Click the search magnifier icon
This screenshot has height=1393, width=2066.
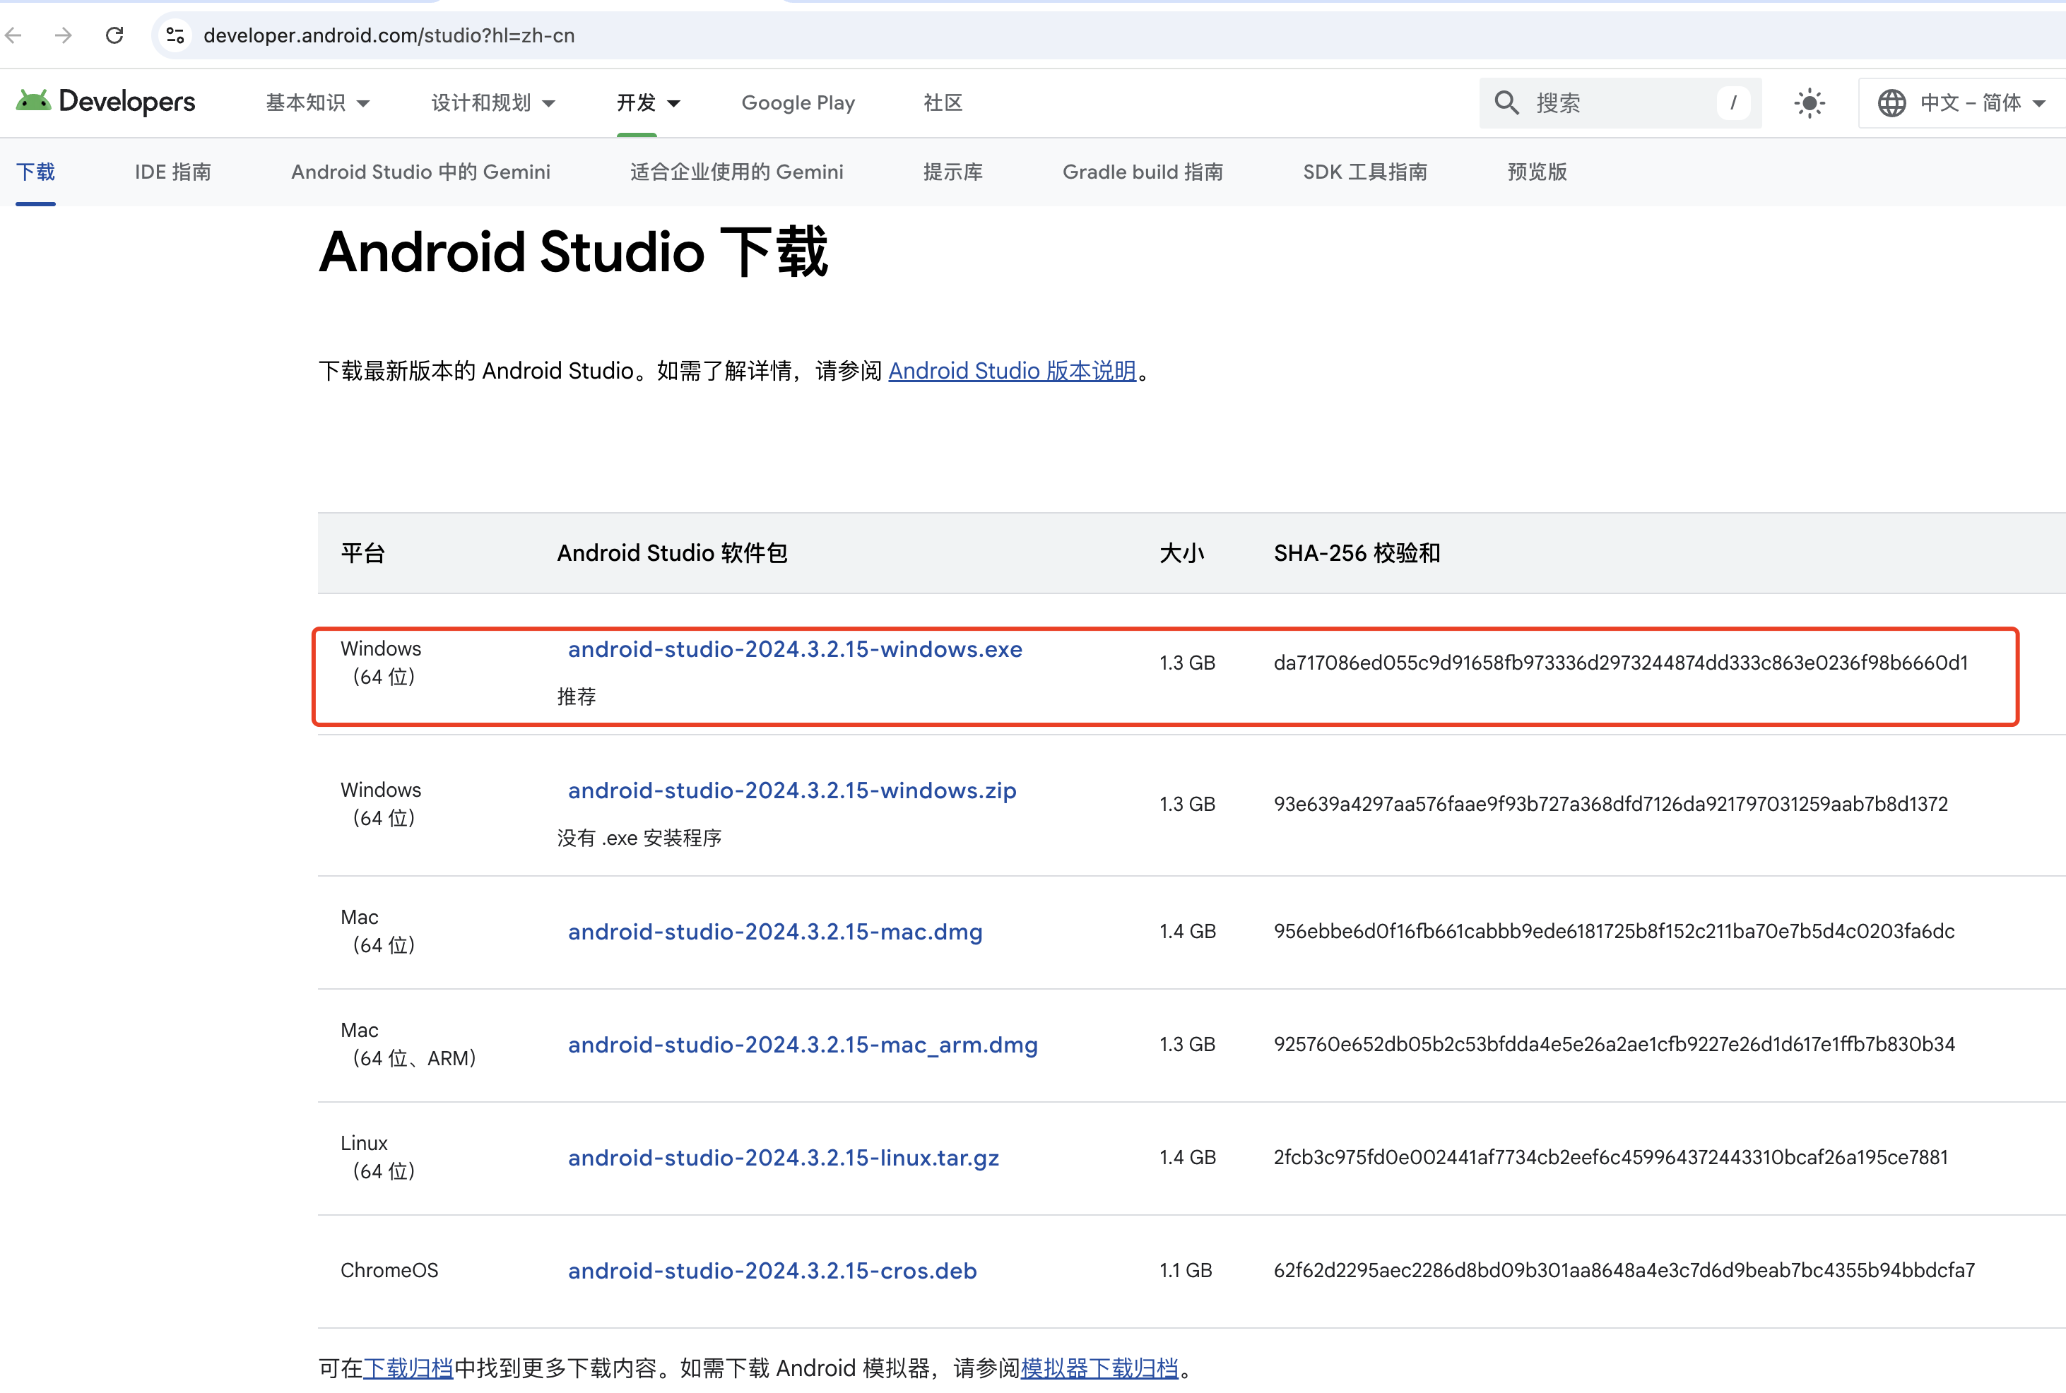[1506, 103]
